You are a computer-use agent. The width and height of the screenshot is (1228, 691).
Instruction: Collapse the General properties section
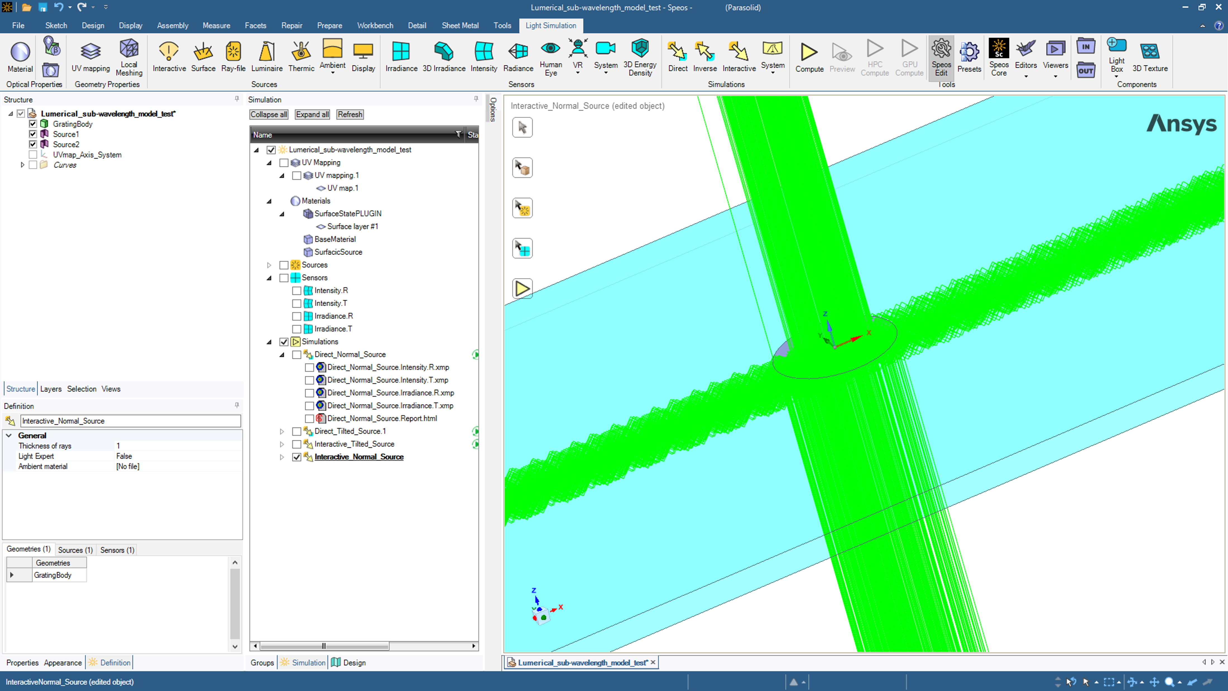(x=9, y=435)
